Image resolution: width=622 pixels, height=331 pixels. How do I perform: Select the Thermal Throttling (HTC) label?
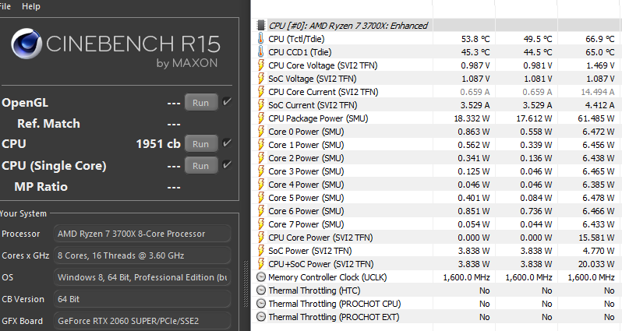(314, 291)
